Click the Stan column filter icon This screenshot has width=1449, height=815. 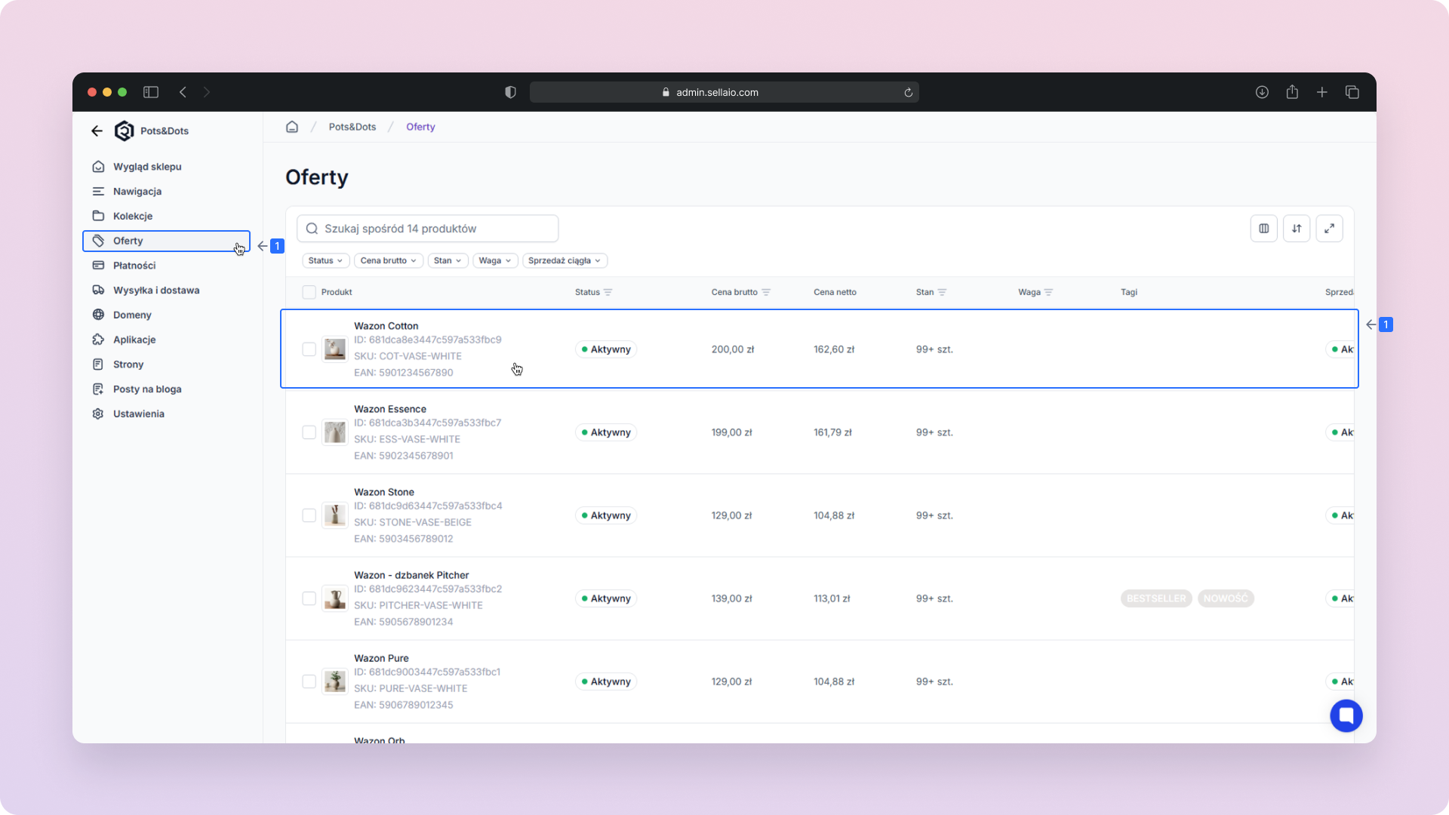(942, 292)
